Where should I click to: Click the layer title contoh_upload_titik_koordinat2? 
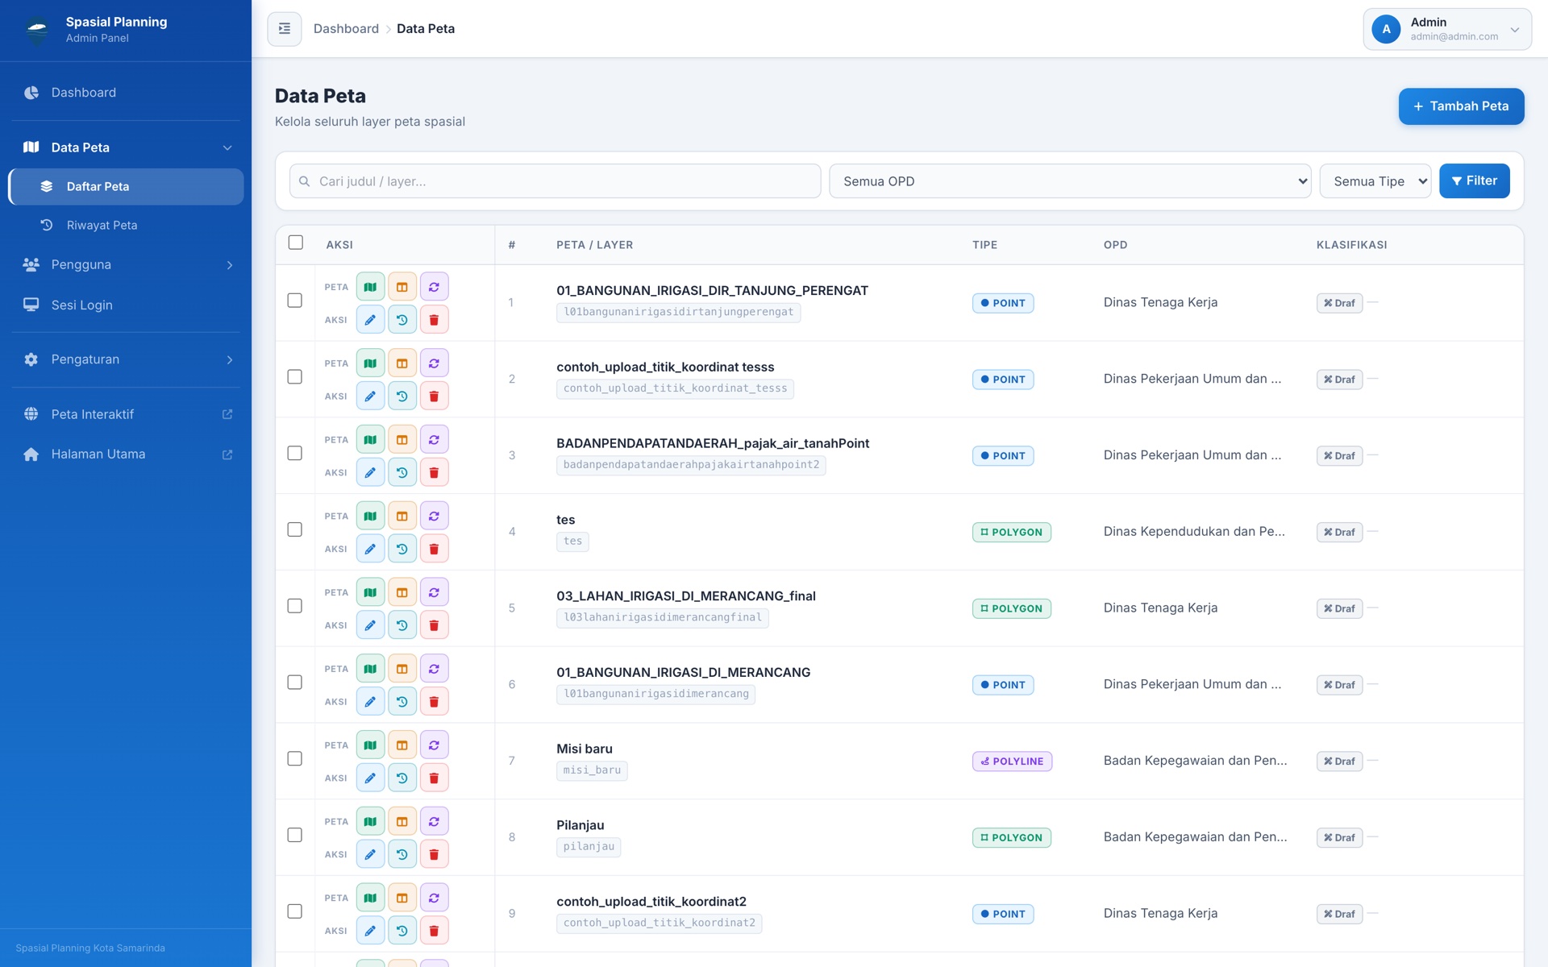click(x=651, y=902)
